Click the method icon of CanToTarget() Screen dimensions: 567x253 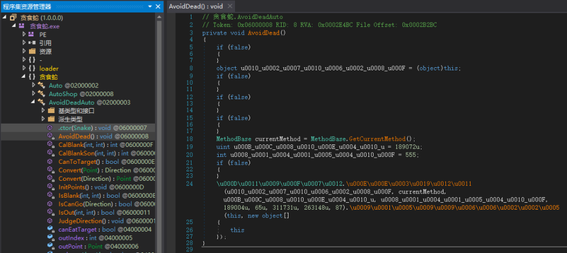click(50, 161)
